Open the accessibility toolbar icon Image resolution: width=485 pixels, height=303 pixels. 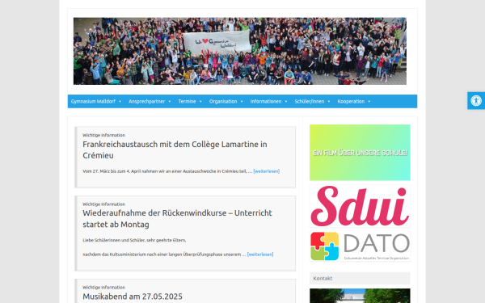click(x=476, y=100)
